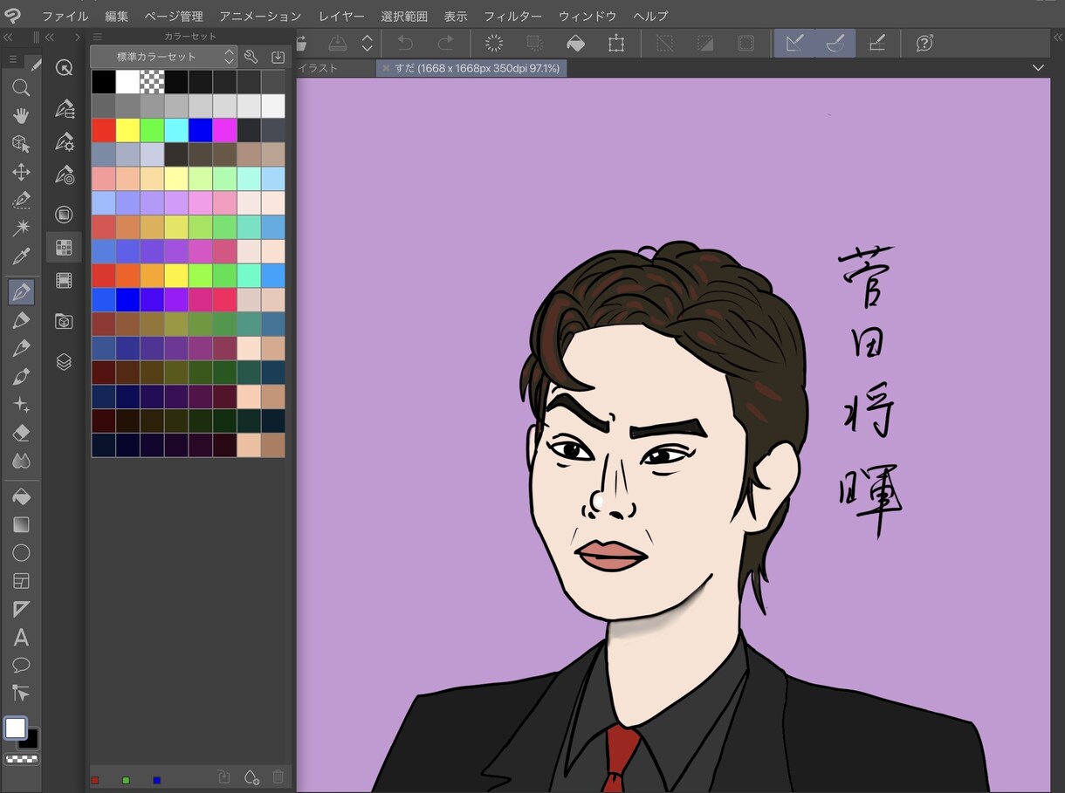The height and width of the screenshot is (793, 1065).
Task: Open the color set edit wrench
Action: [251, 57]
